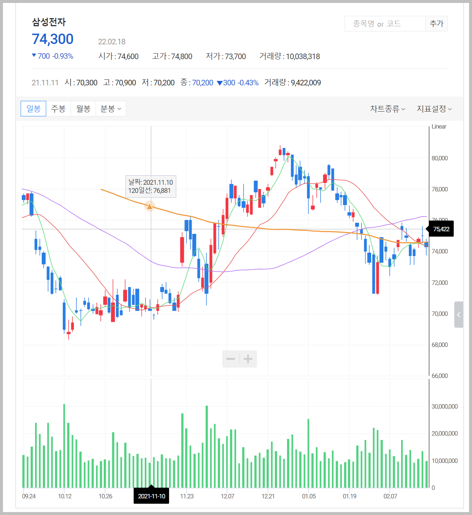The height and width of the screenshot is (515, 472).
Task: Click the 2021-11-10 date label on axis
Action: [x=151, y=496]
